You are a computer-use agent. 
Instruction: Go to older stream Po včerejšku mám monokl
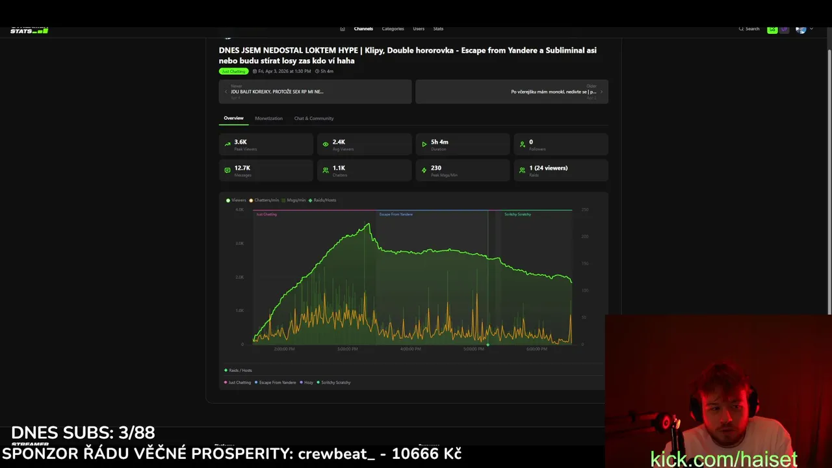[512, 92]
